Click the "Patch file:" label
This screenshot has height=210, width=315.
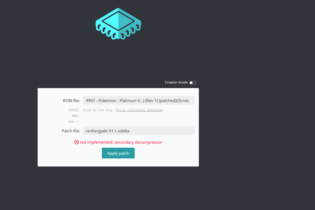tap(71, 131)
